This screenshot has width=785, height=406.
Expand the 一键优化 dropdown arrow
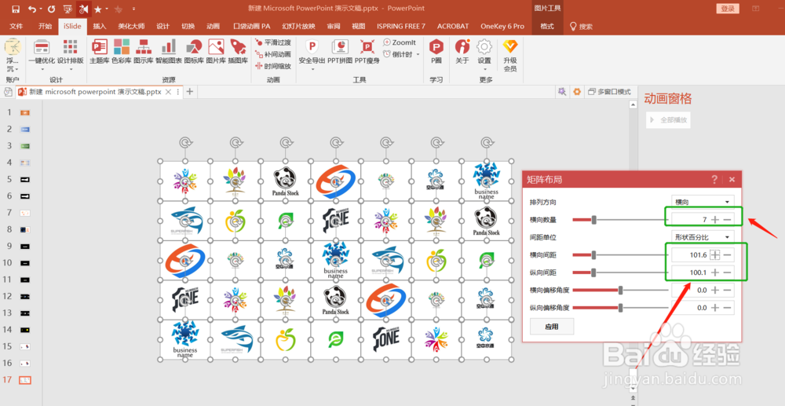click(x=42, y=70)
